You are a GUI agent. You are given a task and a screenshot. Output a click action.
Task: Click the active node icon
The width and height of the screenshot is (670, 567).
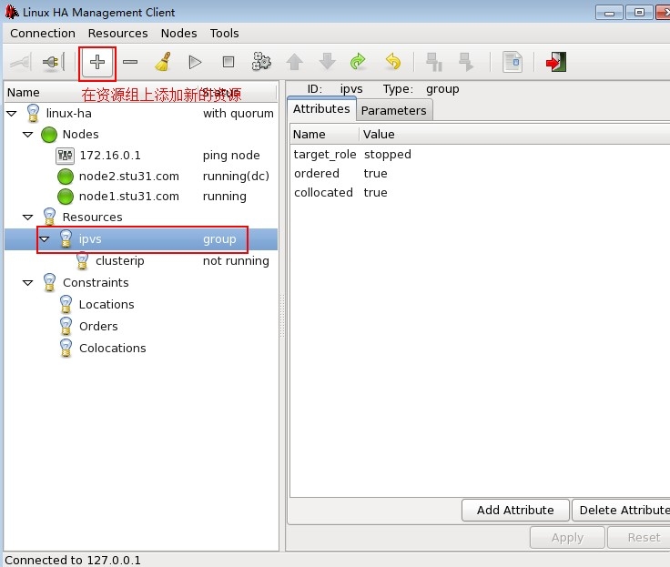click(x=466, y=62)
